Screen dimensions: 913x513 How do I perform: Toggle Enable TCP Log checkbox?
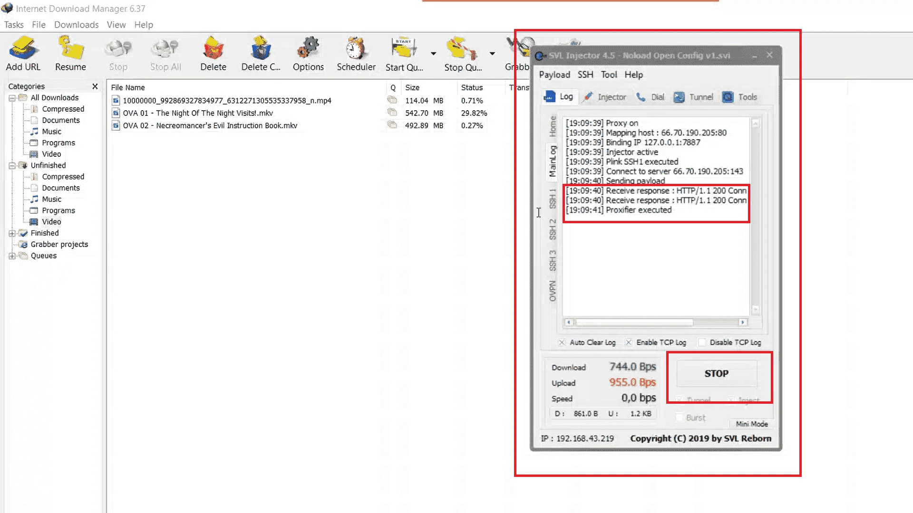coord(629,342)
